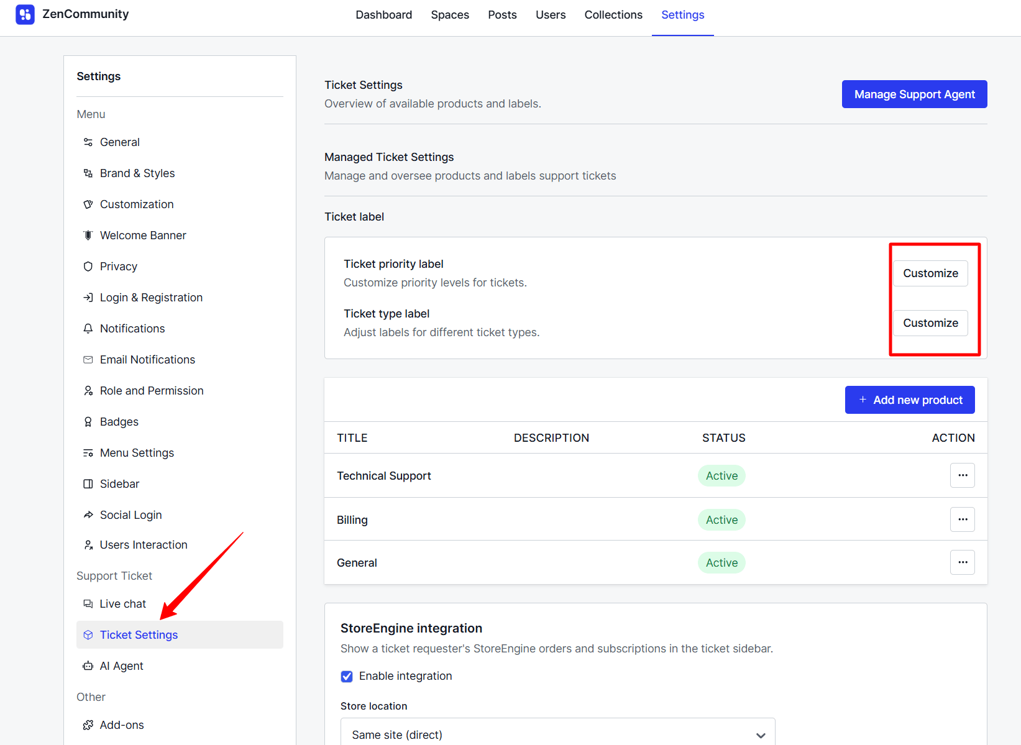The image size is (1021, 745).
Task: Click the Users Interaction icon
Action: click(88, 545)
